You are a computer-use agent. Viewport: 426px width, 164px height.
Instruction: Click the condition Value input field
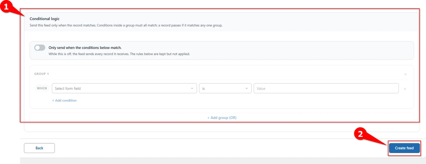click(326, 89)
